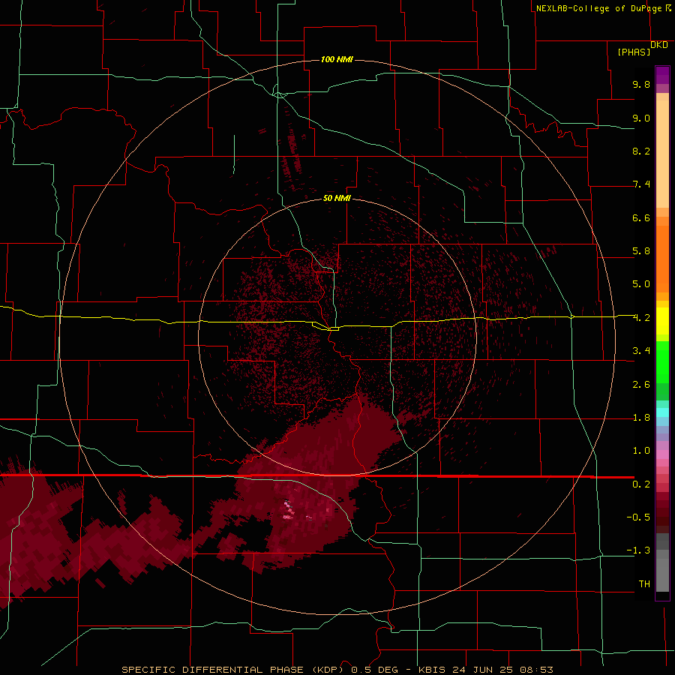Image resolution: width=675 pixels, height=675 pixels.
Task: Click the TH threshold label on scale
Action: [x=644, y=584]
